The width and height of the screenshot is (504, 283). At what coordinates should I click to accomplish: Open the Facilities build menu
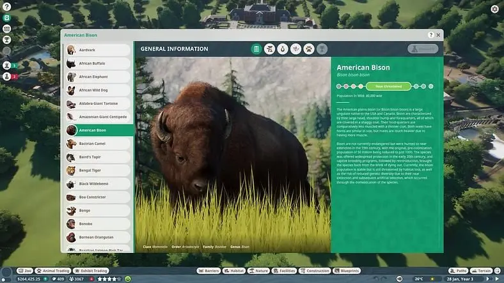point(284,271)
